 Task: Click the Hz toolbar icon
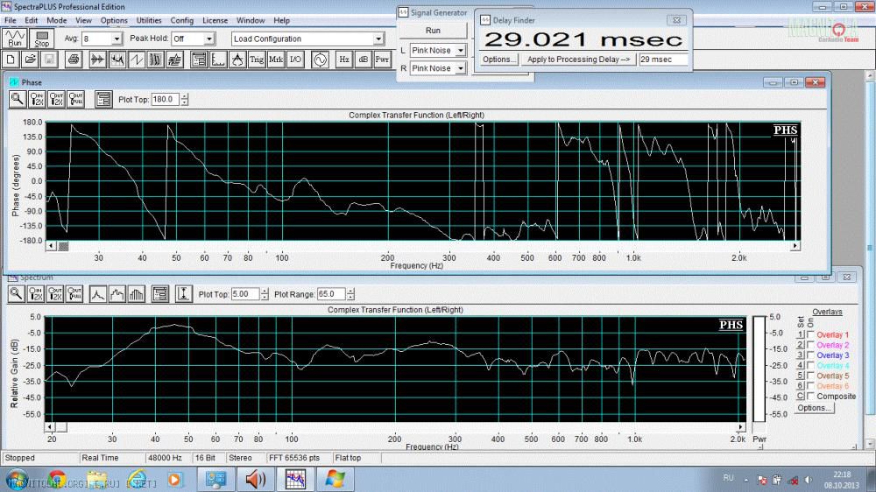click(x=344, y=60)
